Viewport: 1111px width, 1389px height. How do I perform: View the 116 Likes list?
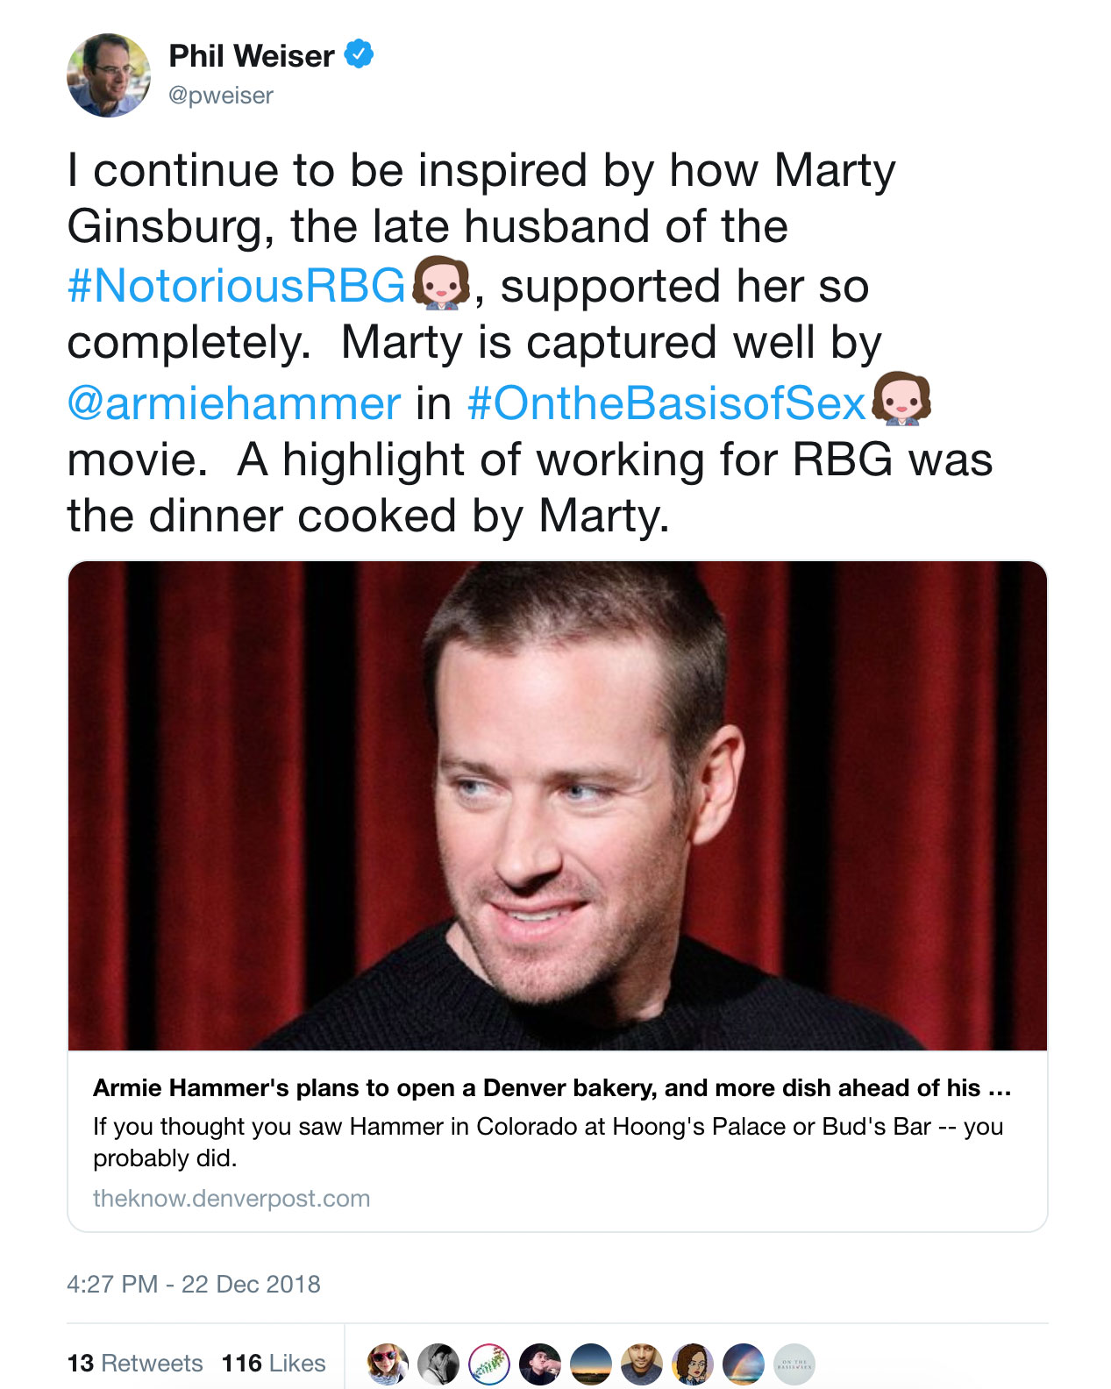click(x=274, y=1364)
